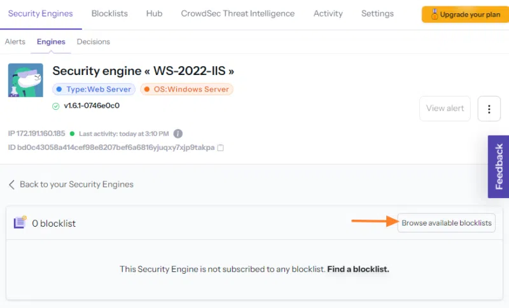Click the View alert button
The width and height of the screenshot is (509, 308).
tap(445, 109)
